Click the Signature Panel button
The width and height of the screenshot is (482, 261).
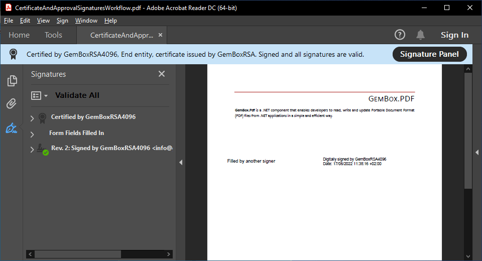point(429,54)
